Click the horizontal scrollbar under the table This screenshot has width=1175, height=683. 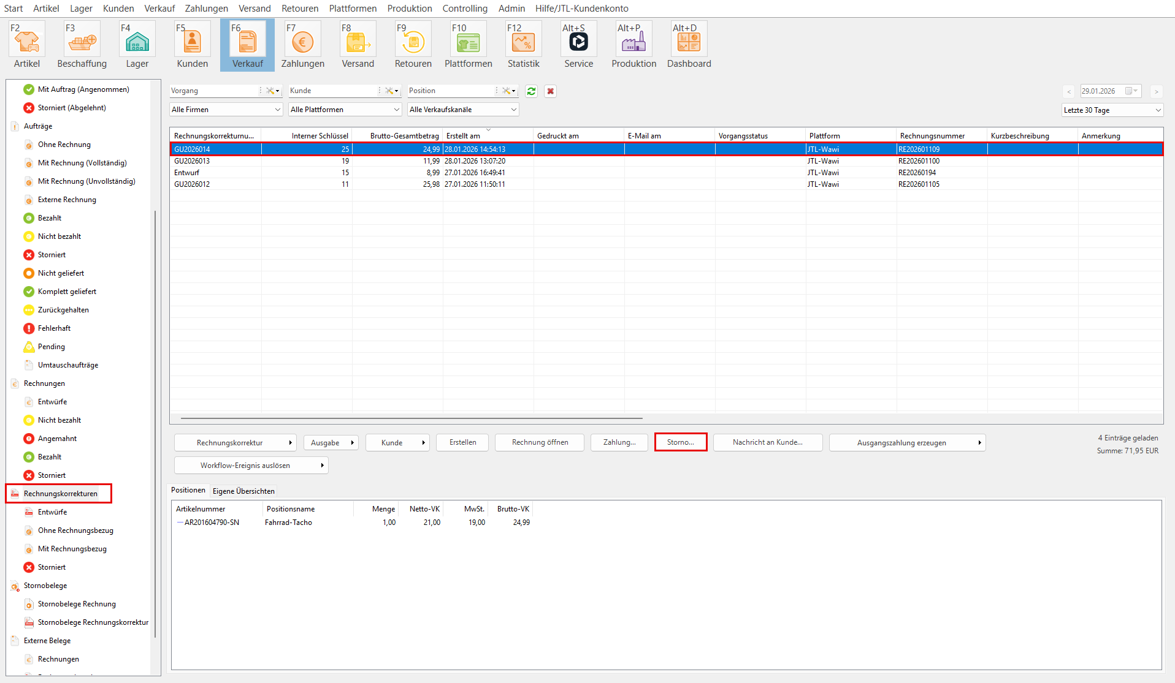[x=411, y=418]
